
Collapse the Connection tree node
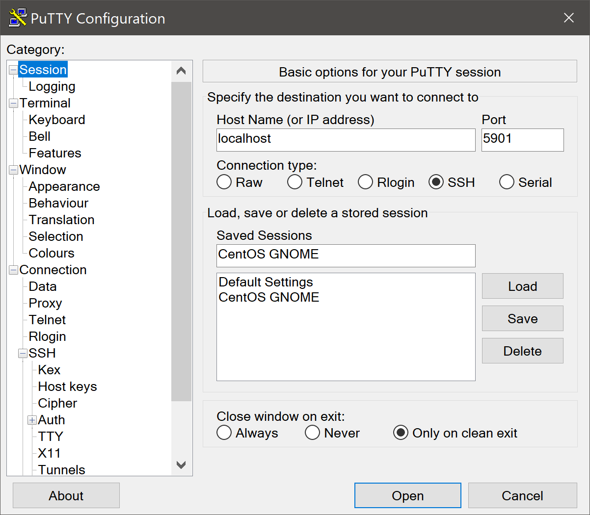(14, 270)
